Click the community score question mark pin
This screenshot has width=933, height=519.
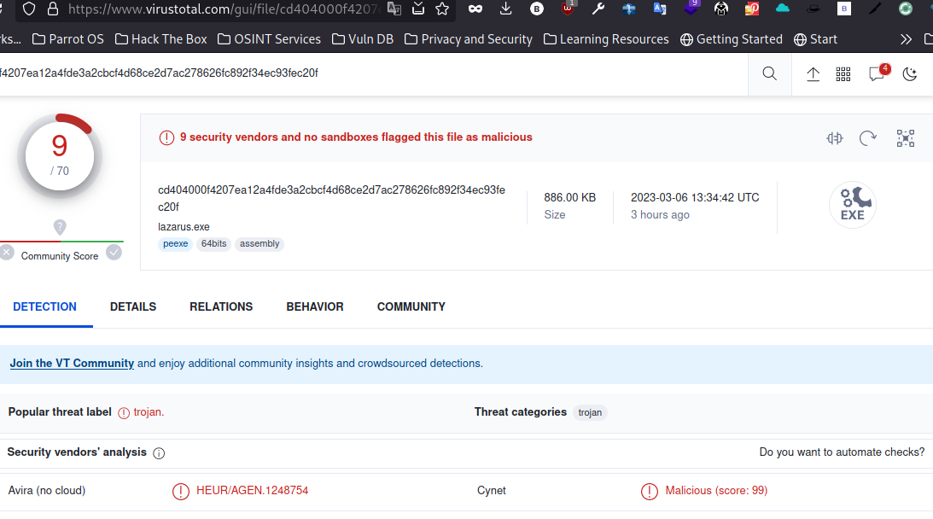pos(60,227)
